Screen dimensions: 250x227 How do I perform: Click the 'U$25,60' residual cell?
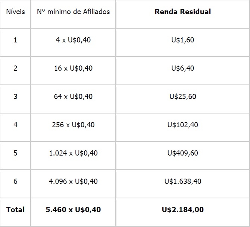tap(183, 96)
